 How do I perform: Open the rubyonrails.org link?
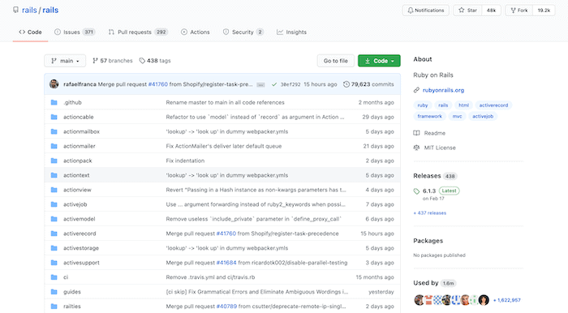pos(443,90)
